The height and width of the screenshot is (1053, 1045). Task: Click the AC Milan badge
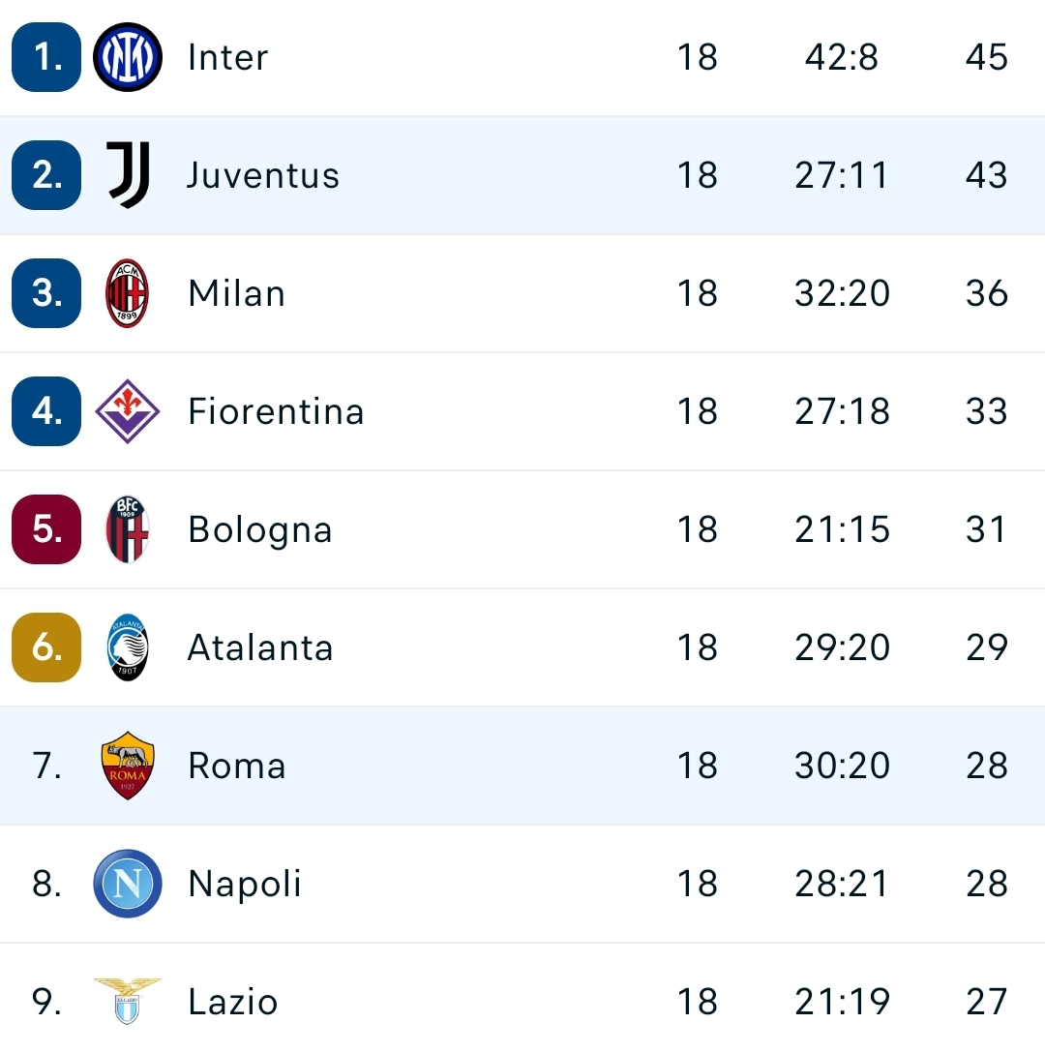(x=127, y=293)
